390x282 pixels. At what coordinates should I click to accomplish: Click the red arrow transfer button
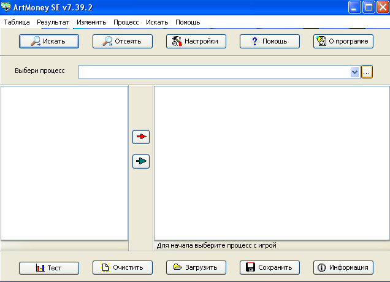pos(141,137)
